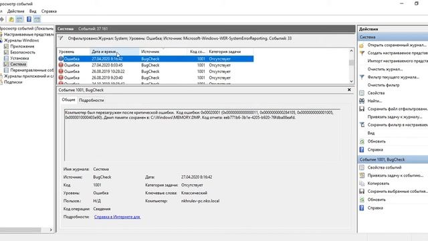
Task: Switch to the Общие tab
Action: pos(68,100)
